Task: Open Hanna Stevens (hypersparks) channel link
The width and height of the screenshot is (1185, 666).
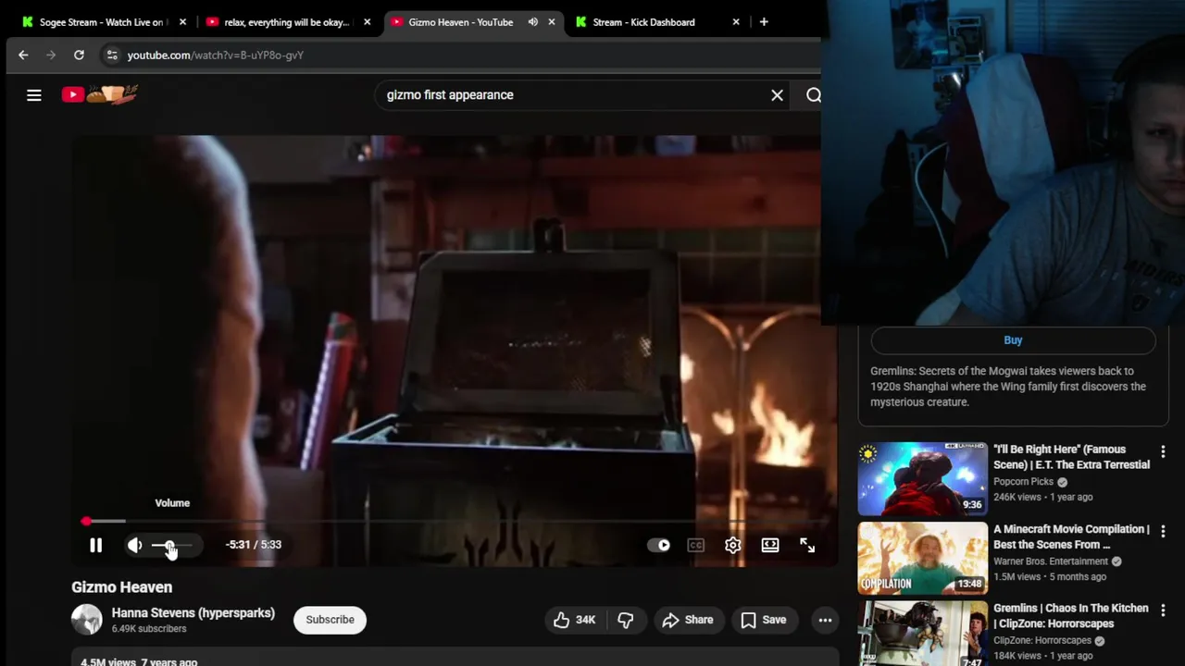Action: pos(193,612)
